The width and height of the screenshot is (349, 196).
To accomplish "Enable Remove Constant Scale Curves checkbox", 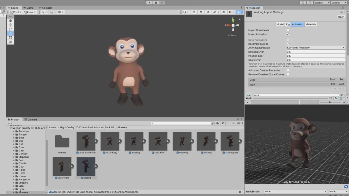I will click(288, 74).
